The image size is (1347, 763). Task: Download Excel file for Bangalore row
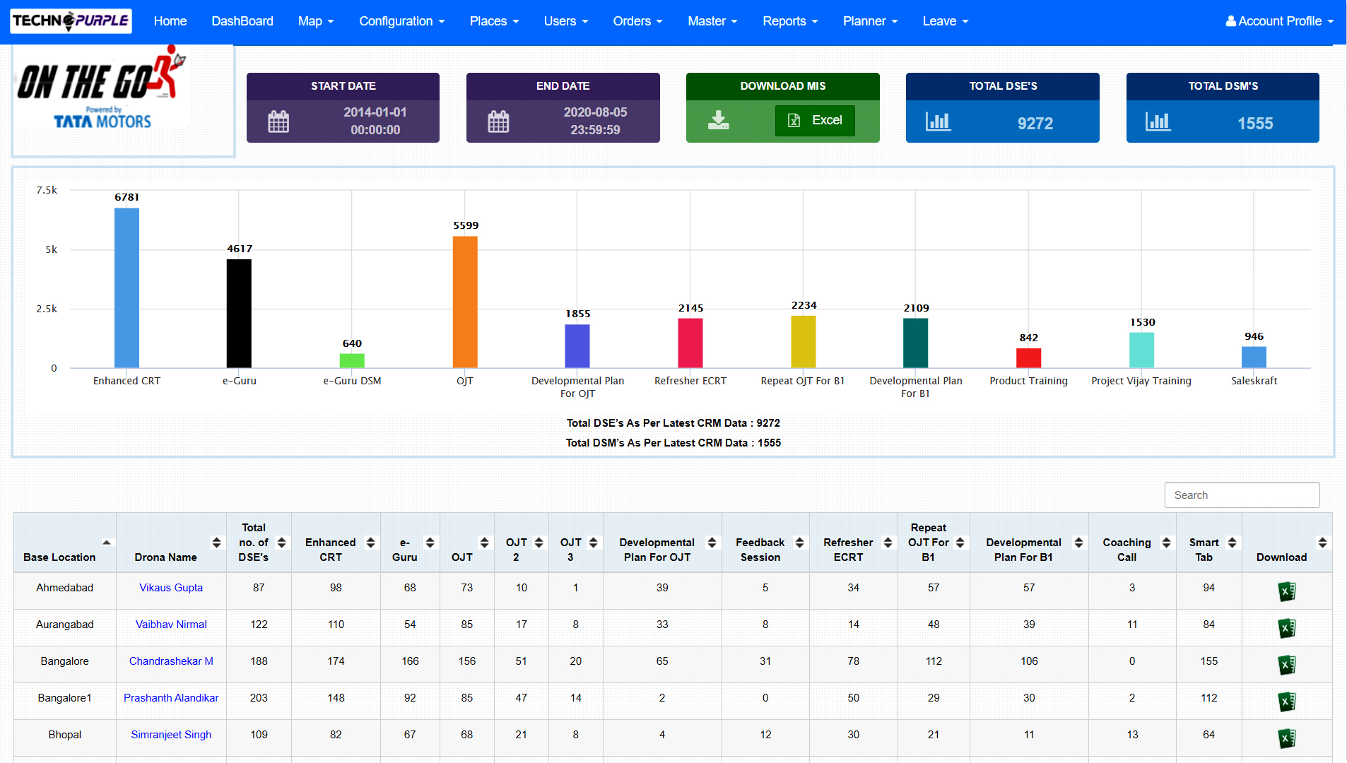tap(1287, 665)
